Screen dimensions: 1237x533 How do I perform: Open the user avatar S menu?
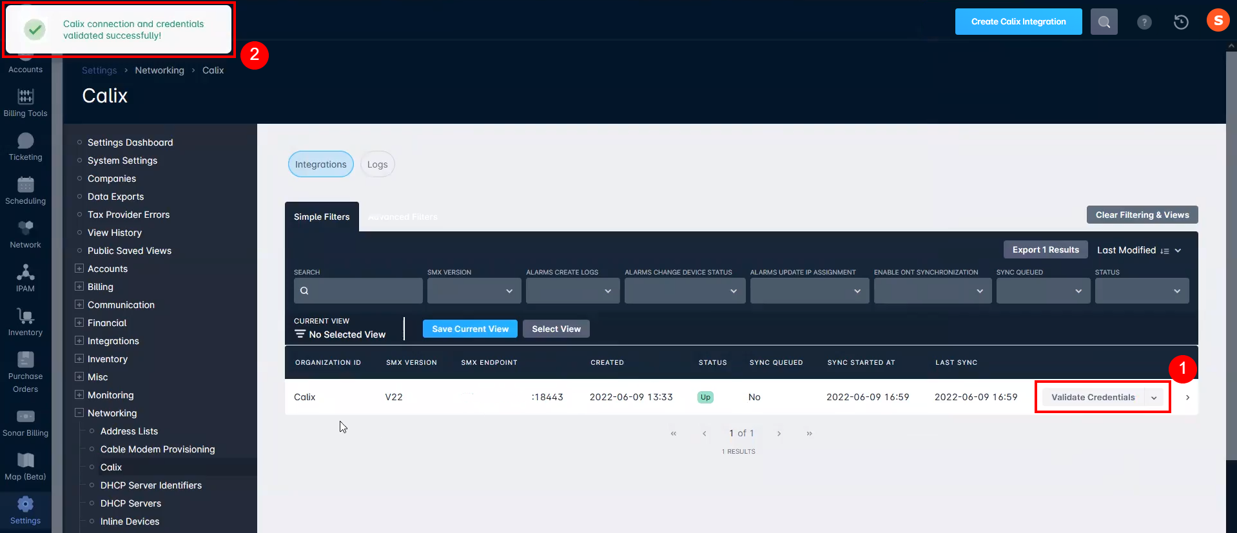pos(1218,21)
